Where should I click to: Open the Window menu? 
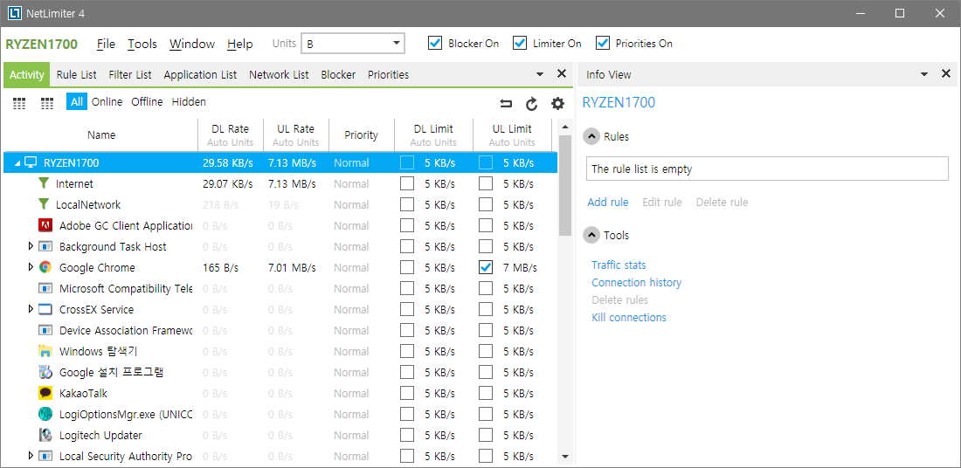pyautogui.click(x=192, y=45)
